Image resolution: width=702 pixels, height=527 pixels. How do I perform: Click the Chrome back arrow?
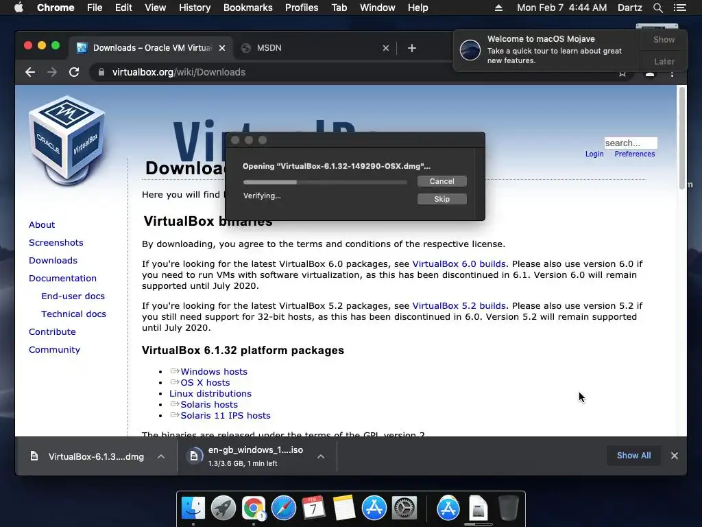pos(30,72)
